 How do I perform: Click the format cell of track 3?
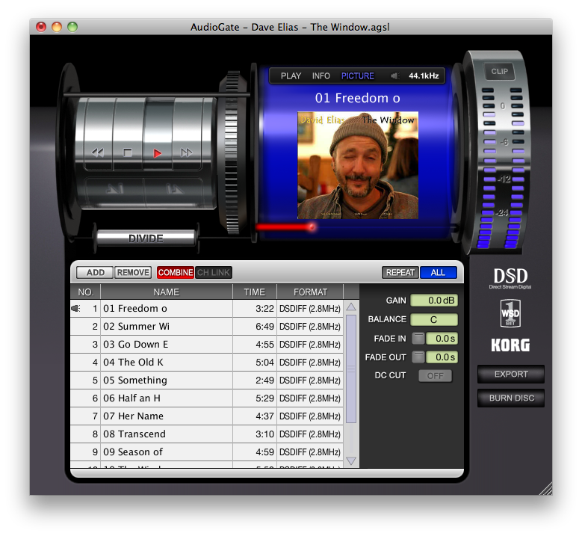click(x=310, y=345)
